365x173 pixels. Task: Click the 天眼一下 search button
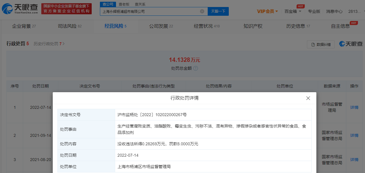pos(218,11)
